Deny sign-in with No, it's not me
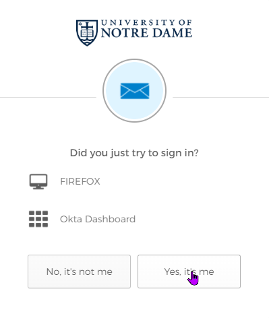Viewport: 269px width, 318px height. 79,272
